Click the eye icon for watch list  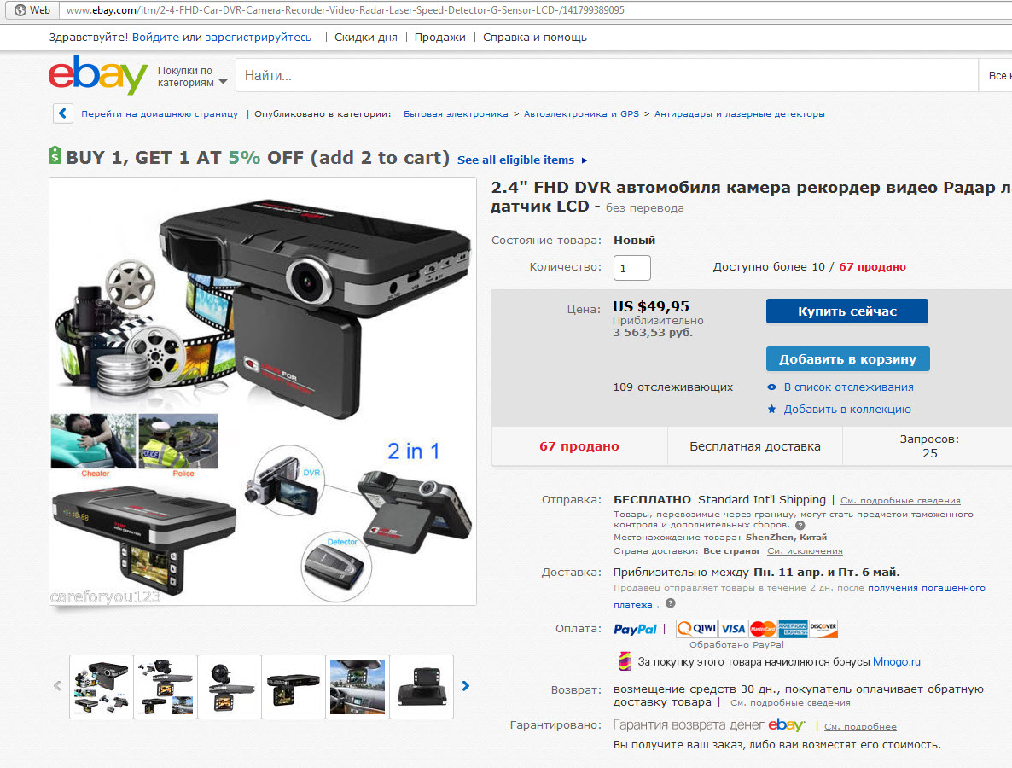coord(771,387)
